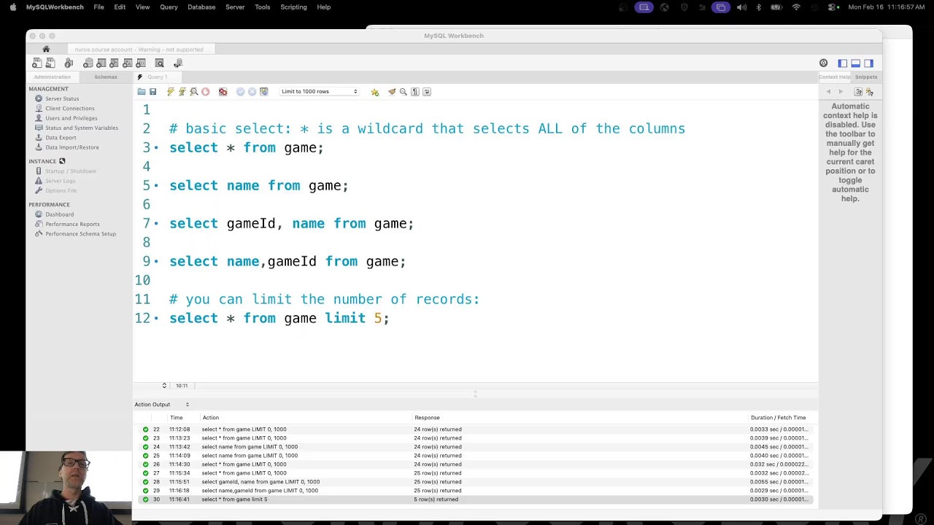Click the invisible characters pilcrow icon
The height and width of the screenshot is (525, 934).
click(414, 92)
